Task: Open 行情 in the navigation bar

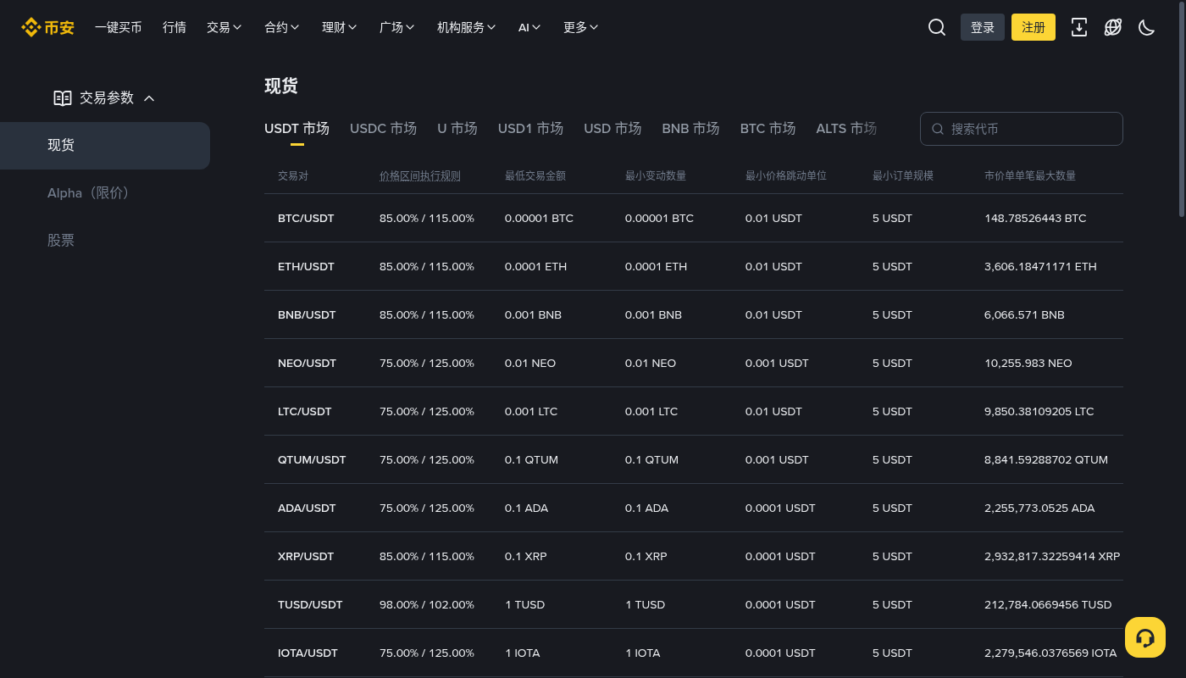Action: [x=175, y=27]
